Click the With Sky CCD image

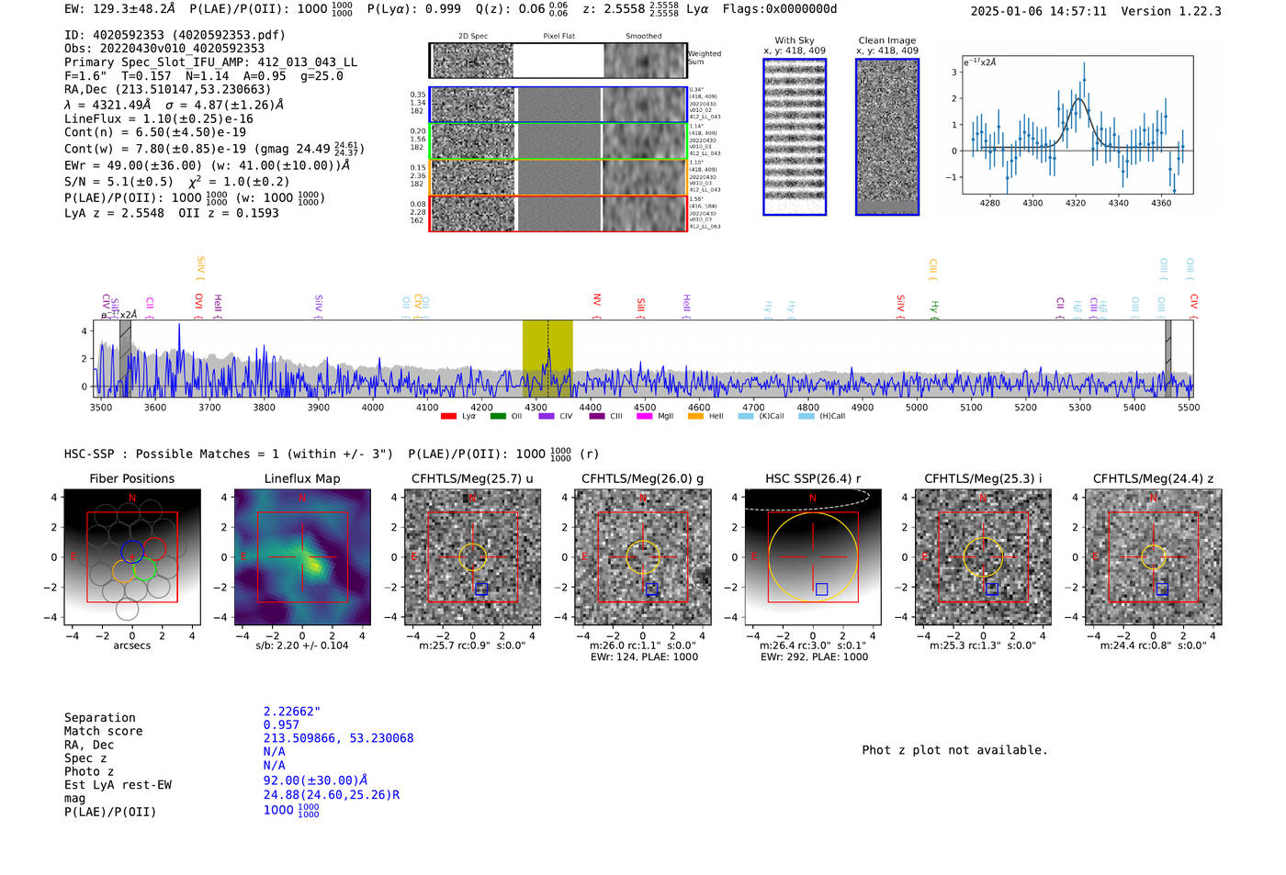click(795, 137)
